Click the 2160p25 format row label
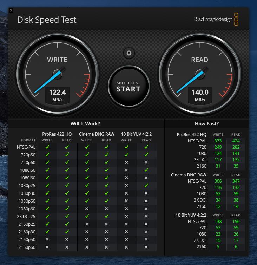 click(27, 224)
